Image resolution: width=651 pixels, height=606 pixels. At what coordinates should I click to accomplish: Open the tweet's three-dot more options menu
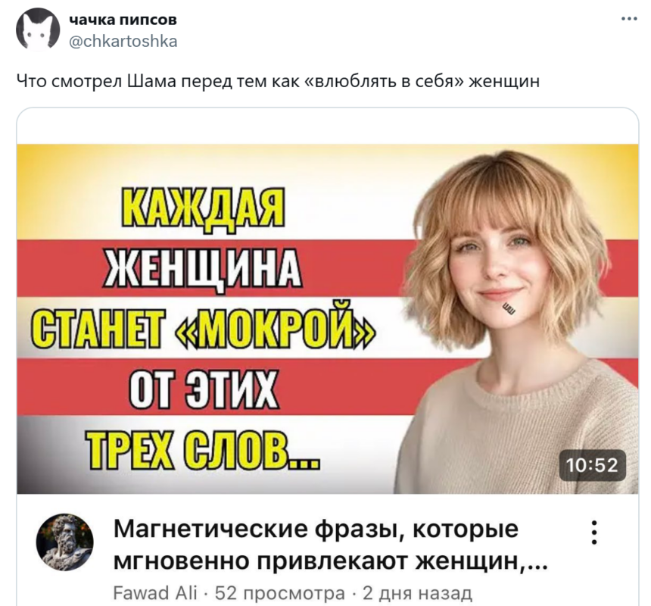point(629,19)
